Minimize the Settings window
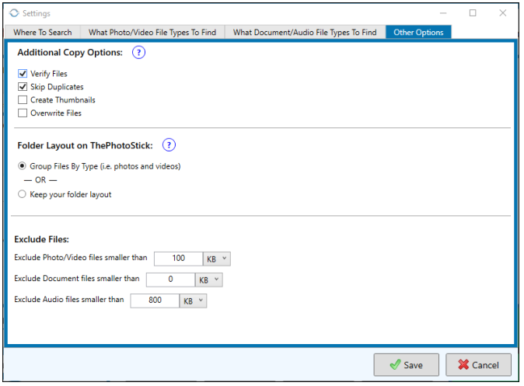 coord(443,13)
